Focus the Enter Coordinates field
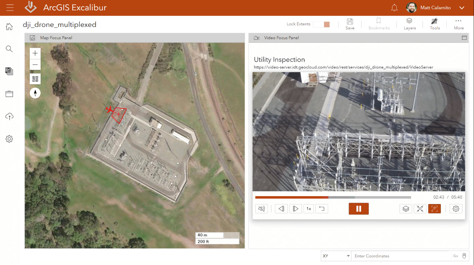Screen dimensions: 474x265 (401, 256)
